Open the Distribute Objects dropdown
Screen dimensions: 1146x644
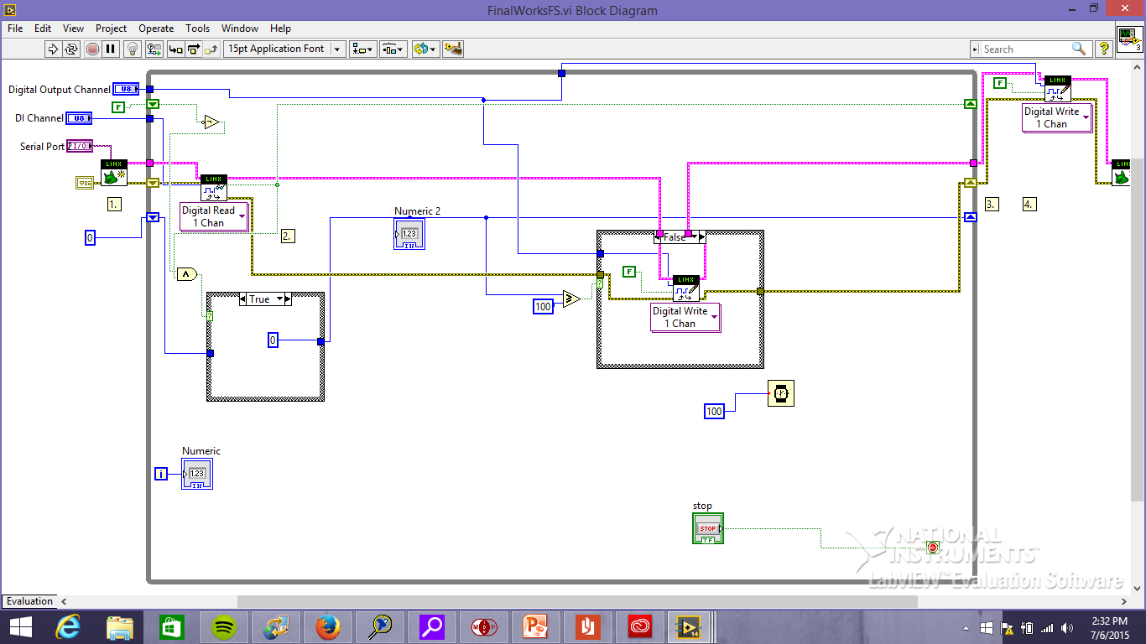tap(393, 49)
